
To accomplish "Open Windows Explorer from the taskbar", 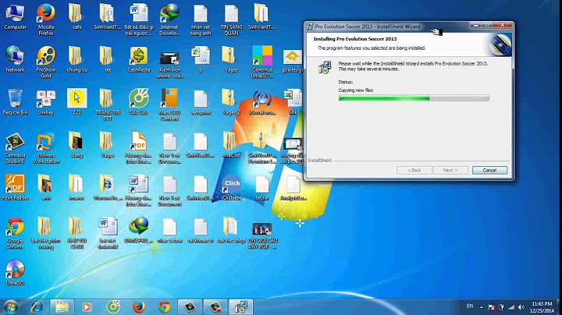I will point(62,307).
